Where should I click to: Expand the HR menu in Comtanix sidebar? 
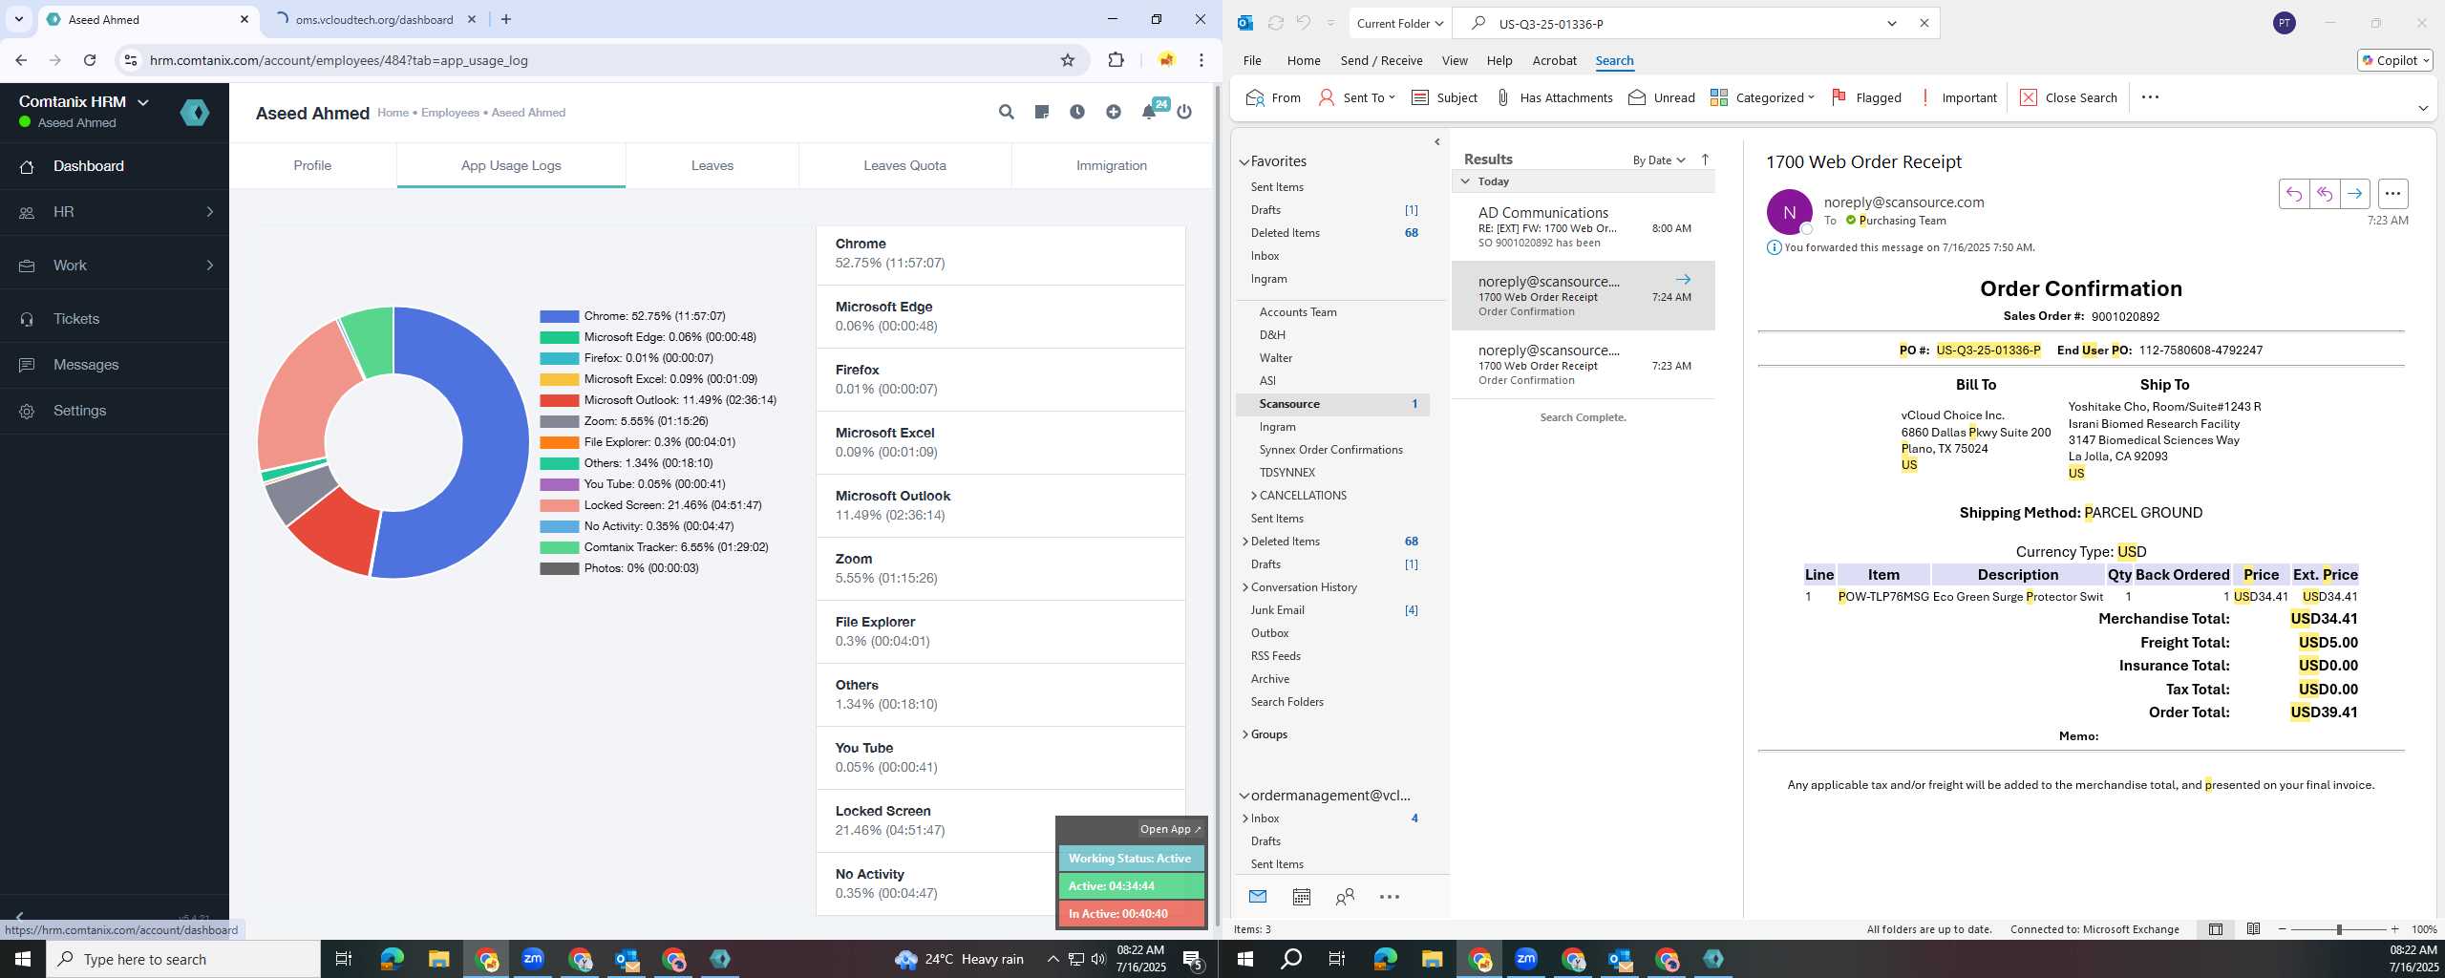pos(115,212)
